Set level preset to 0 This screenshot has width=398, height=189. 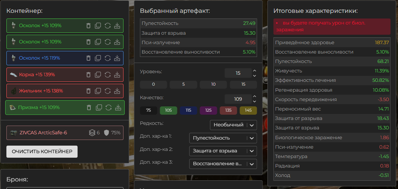(x=153, y=85)
